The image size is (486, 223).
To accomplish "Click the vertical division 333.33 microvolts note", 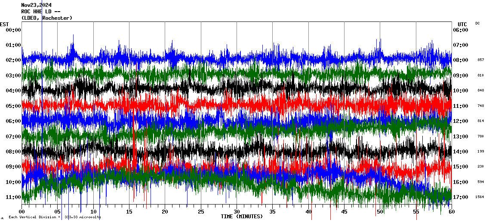I will (55, 217).
